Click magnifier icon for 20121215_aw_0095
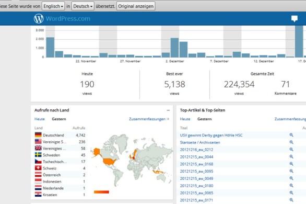Image resolution: width=306 pixels, height=204 pixels. point(291,171)
